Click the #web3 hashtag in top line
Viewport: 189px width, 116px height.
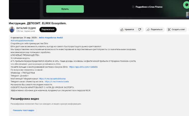click(60, 38)
